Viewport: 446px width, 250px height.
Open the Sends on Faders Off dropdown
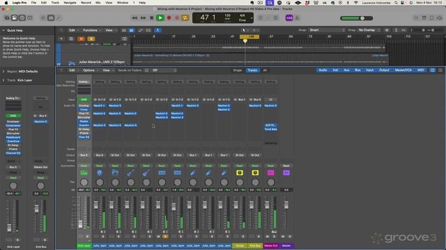pyautogui.click(x=164, y=70)
